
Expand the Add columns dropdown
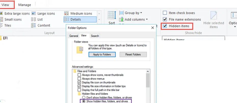click(133, 19)
